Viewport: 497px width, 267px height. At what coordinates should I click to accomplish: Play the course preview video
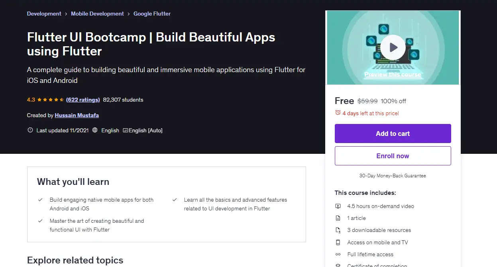[x=393, y=47]
